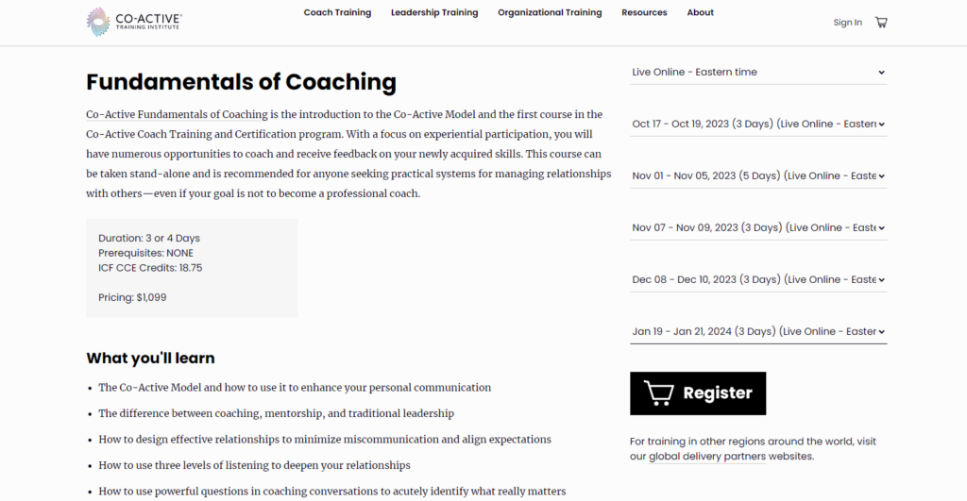967x501 pixels.
Task: Click the Pricing: $1,099 info box
Action: click(192, 268)
